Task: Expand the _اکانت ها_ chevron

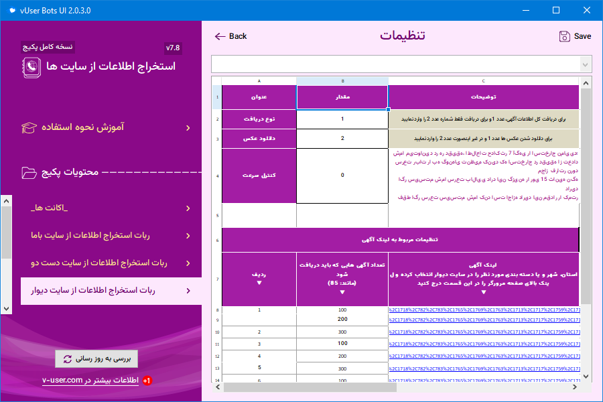Action: (188, 208)
